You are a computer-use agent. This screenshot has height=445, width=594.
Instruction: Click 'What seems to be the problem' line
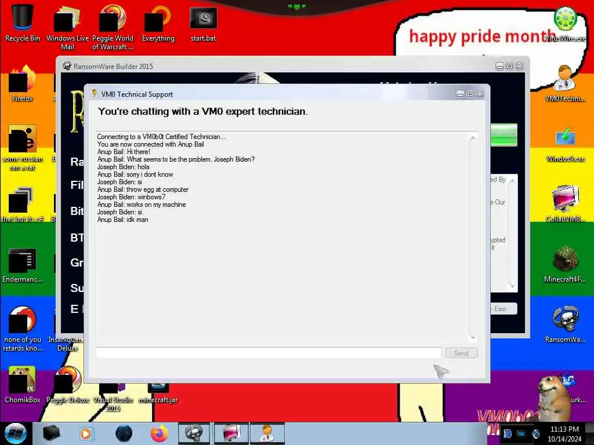(176, 159)
